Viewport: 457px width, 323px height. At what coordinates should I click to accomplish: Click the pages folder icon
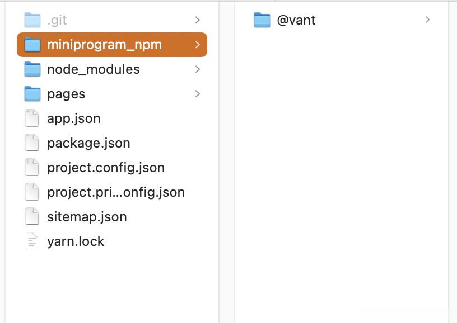coord(33,94)
